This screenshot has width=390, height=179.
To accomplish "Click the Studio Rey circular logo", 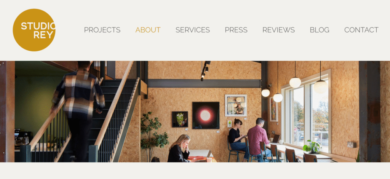I will coord(34,30).
